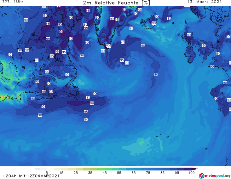Click the meteopool.org logo
231x179 pixels.
coord(215,176)
